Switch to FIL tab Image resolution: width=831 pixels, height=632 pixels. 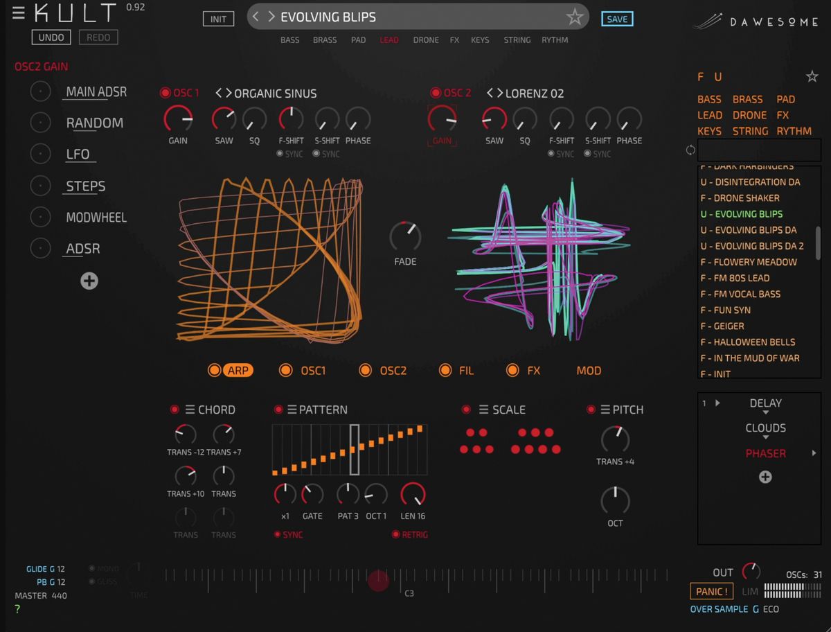(467, 371)
